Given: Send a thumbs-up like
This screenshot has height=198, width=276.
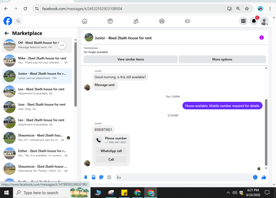Looking at the screenshot, I should 264,177.
